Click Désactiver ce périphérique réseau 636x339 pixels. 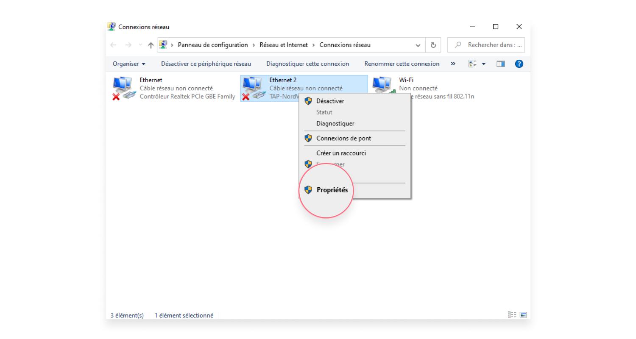(206, 64)
